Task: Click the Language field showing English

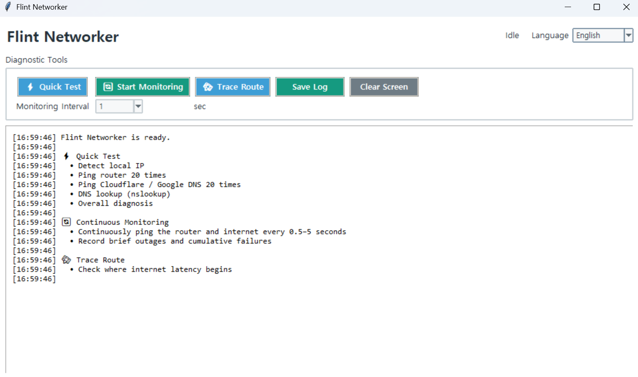Action: (598, 35)
